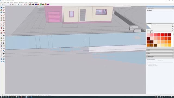The width and height of the screenshot is (174, 98).
Task: Expand the Сцены panel
Action: click(x=160, y=54)
